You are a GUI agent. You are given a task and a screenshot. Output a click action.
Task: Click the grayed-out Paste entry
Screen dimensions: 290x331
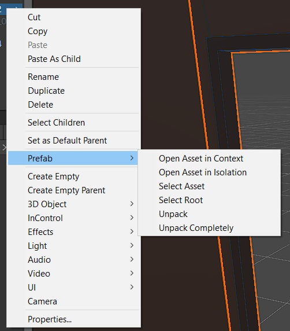pos(73,45)
